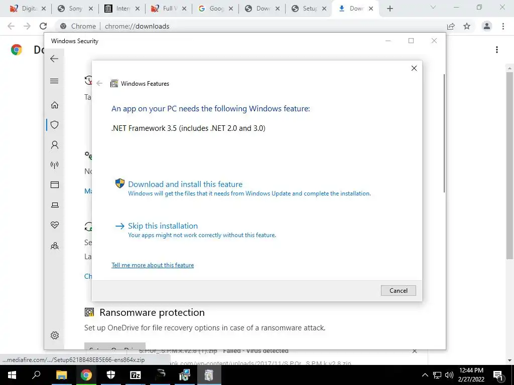Viewport: 514px width, 385px height.
Task: Open Device security laptop icon
Action: [x=55, y=205]
